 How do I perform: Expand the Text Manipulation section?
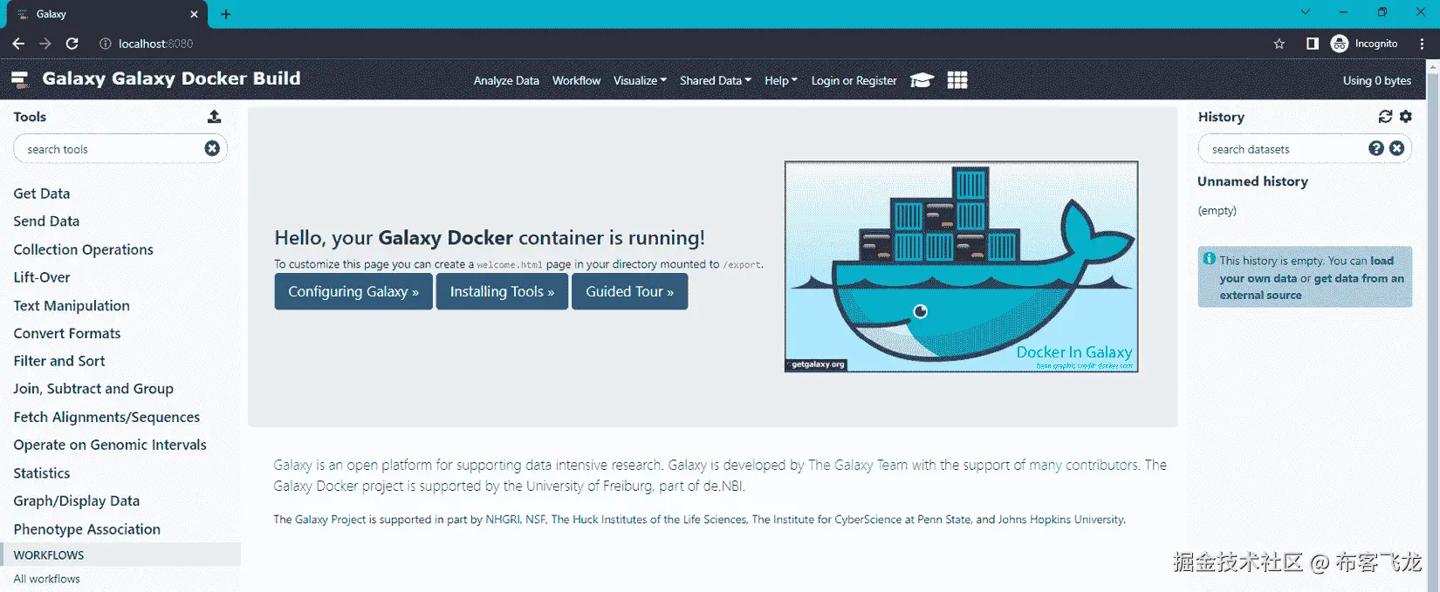tap(72, 305)
